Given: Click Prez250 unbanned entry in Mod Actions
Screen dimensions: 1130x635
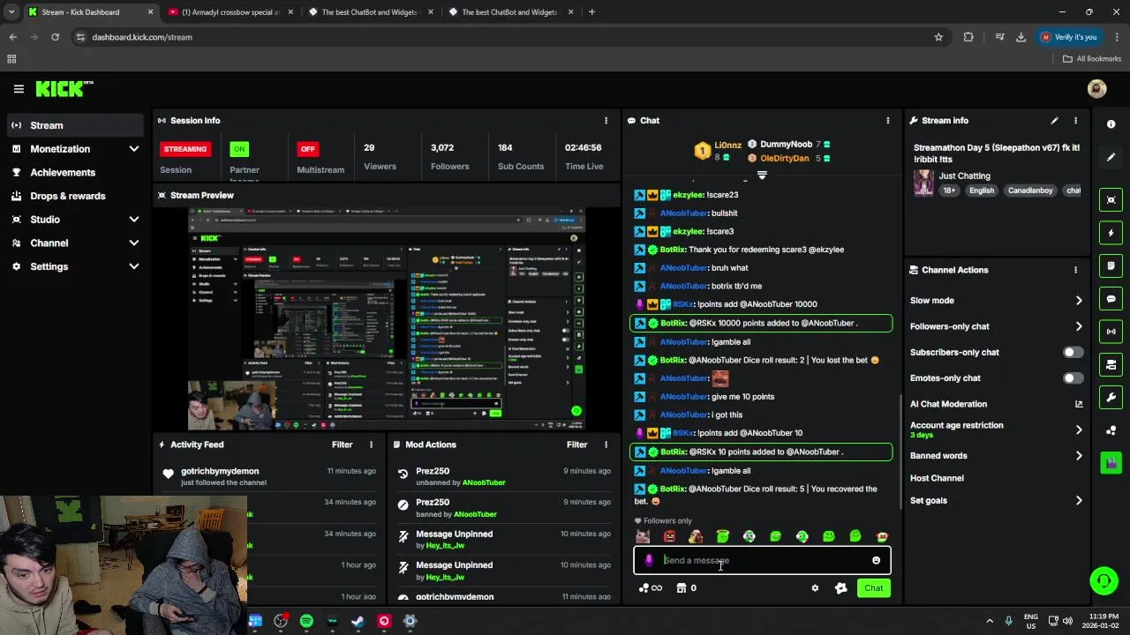Looking at the screenshot, I should point(503,477).
